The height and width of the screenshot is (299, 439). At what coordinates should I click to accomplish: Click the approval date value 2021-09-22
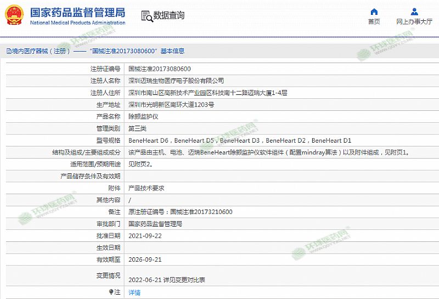click(x=145, y=235)
